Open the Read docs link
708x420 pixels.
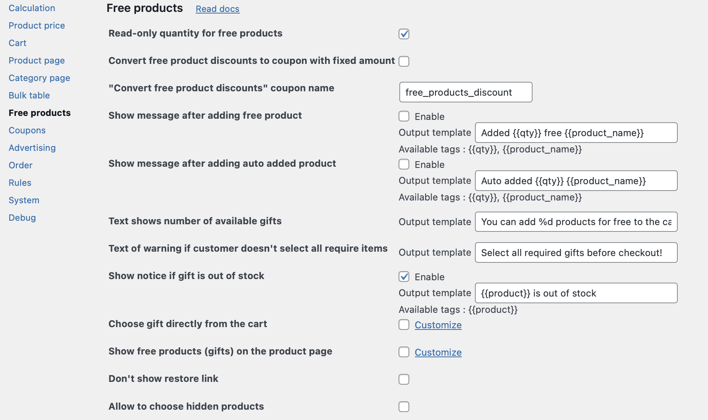point(217,9)
